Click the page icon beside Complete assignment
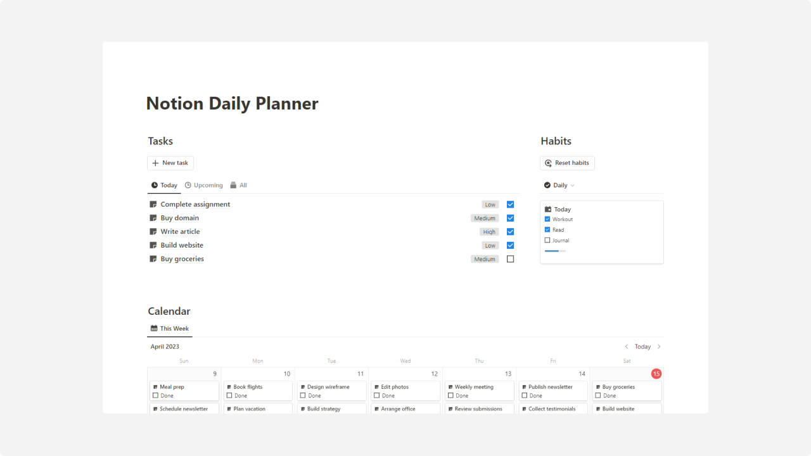Viewport: 811px width, 456px height. click(153, 204)
